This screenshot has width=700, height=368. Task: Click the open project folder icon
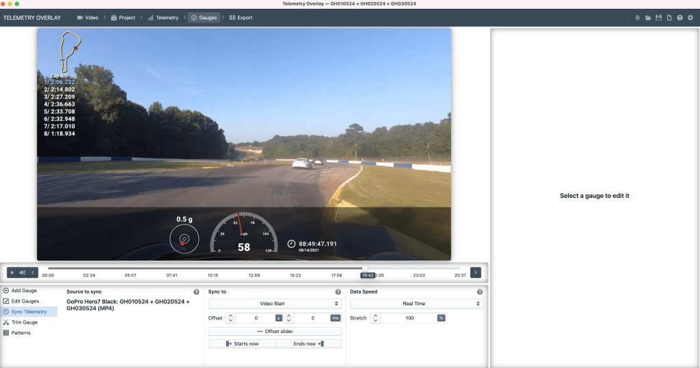pos(648,17)
